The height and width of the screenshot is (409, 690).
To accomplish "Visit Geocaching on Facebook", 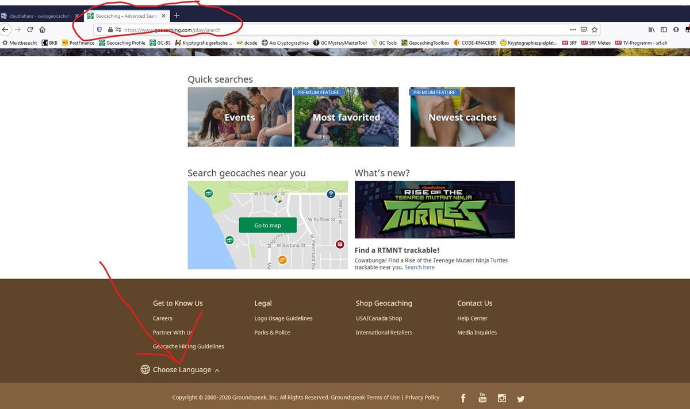I will coord(463,398).
